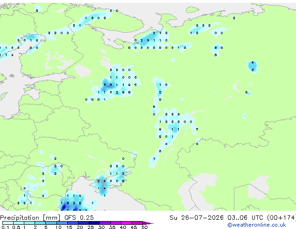Image resolution: width=296 pixels, height=229 pixels.
Task: Pick the 40–45 mm magenta legend swatch
Action: (x=127, y=223)
